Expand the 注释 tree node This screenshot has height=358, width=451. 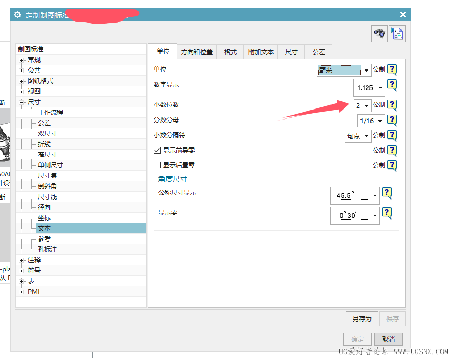coord(21,261)
